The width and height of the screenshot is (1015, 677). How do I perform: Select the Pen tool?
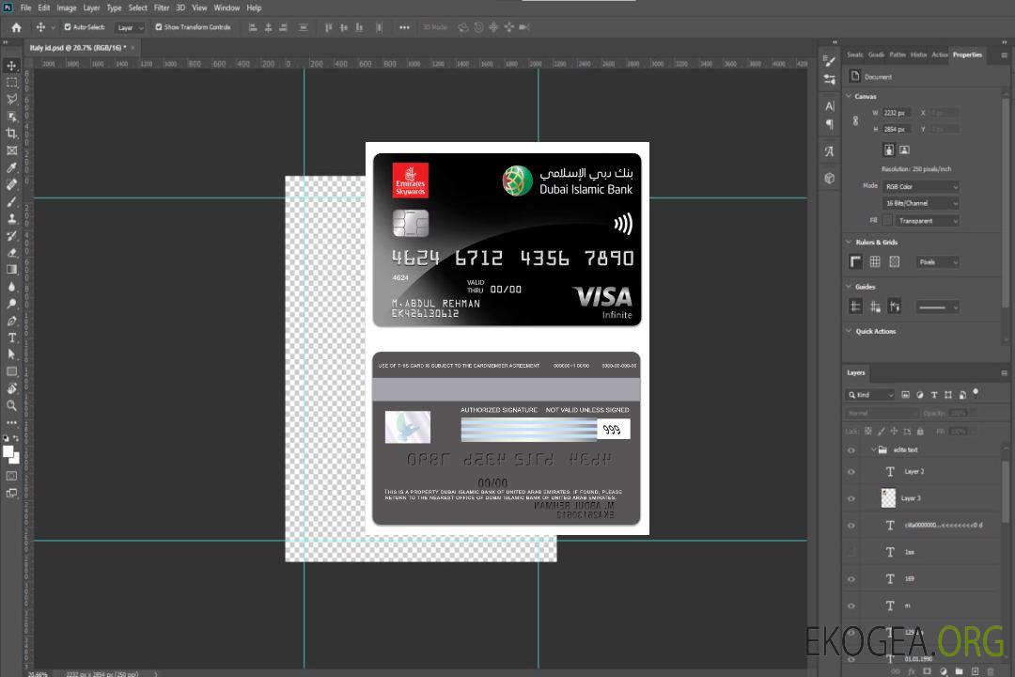pyautogui.click(x=11, y=321)
